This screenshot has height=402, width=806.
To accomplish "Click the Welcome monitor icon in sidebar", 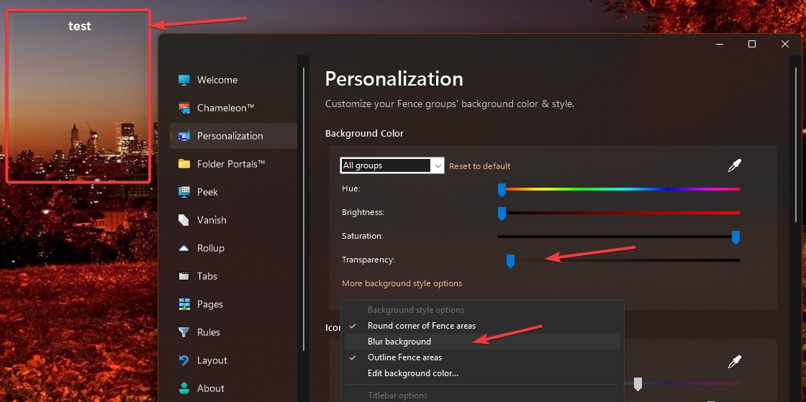I will (x=184, y=80).
